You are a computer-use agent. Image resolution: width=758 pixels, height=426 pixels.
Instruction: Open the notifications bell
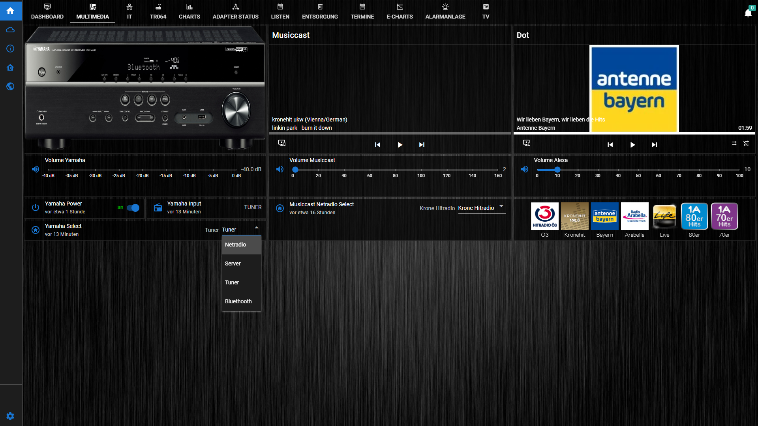coord(748,13)
